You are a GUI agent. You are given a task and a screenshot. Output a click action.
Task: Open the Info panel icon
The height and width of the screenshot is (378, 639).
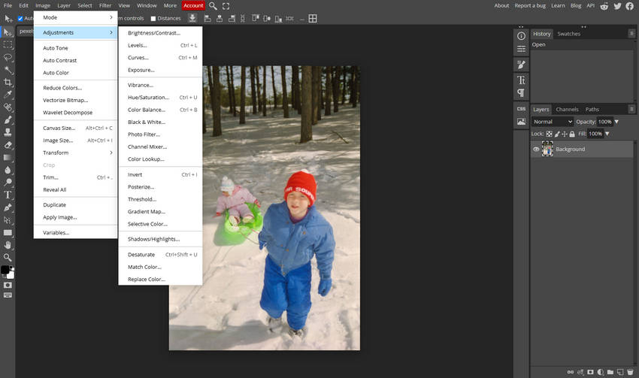(521, 36)
